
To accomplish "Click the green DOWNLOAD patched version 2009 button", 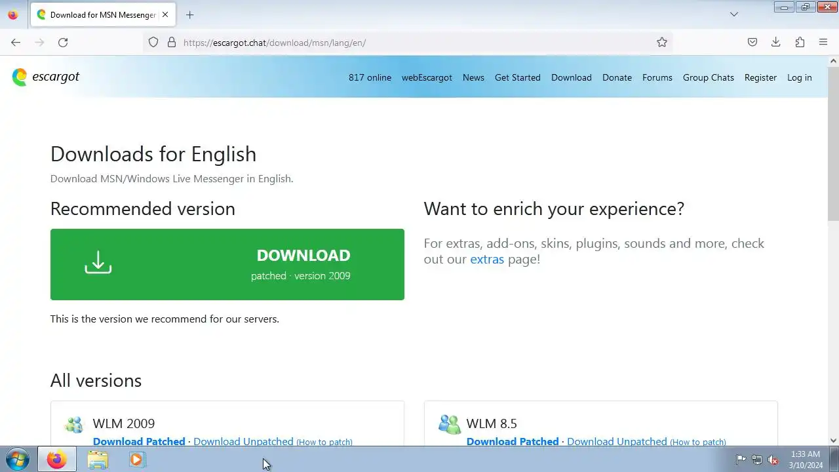I will (227, 264).
